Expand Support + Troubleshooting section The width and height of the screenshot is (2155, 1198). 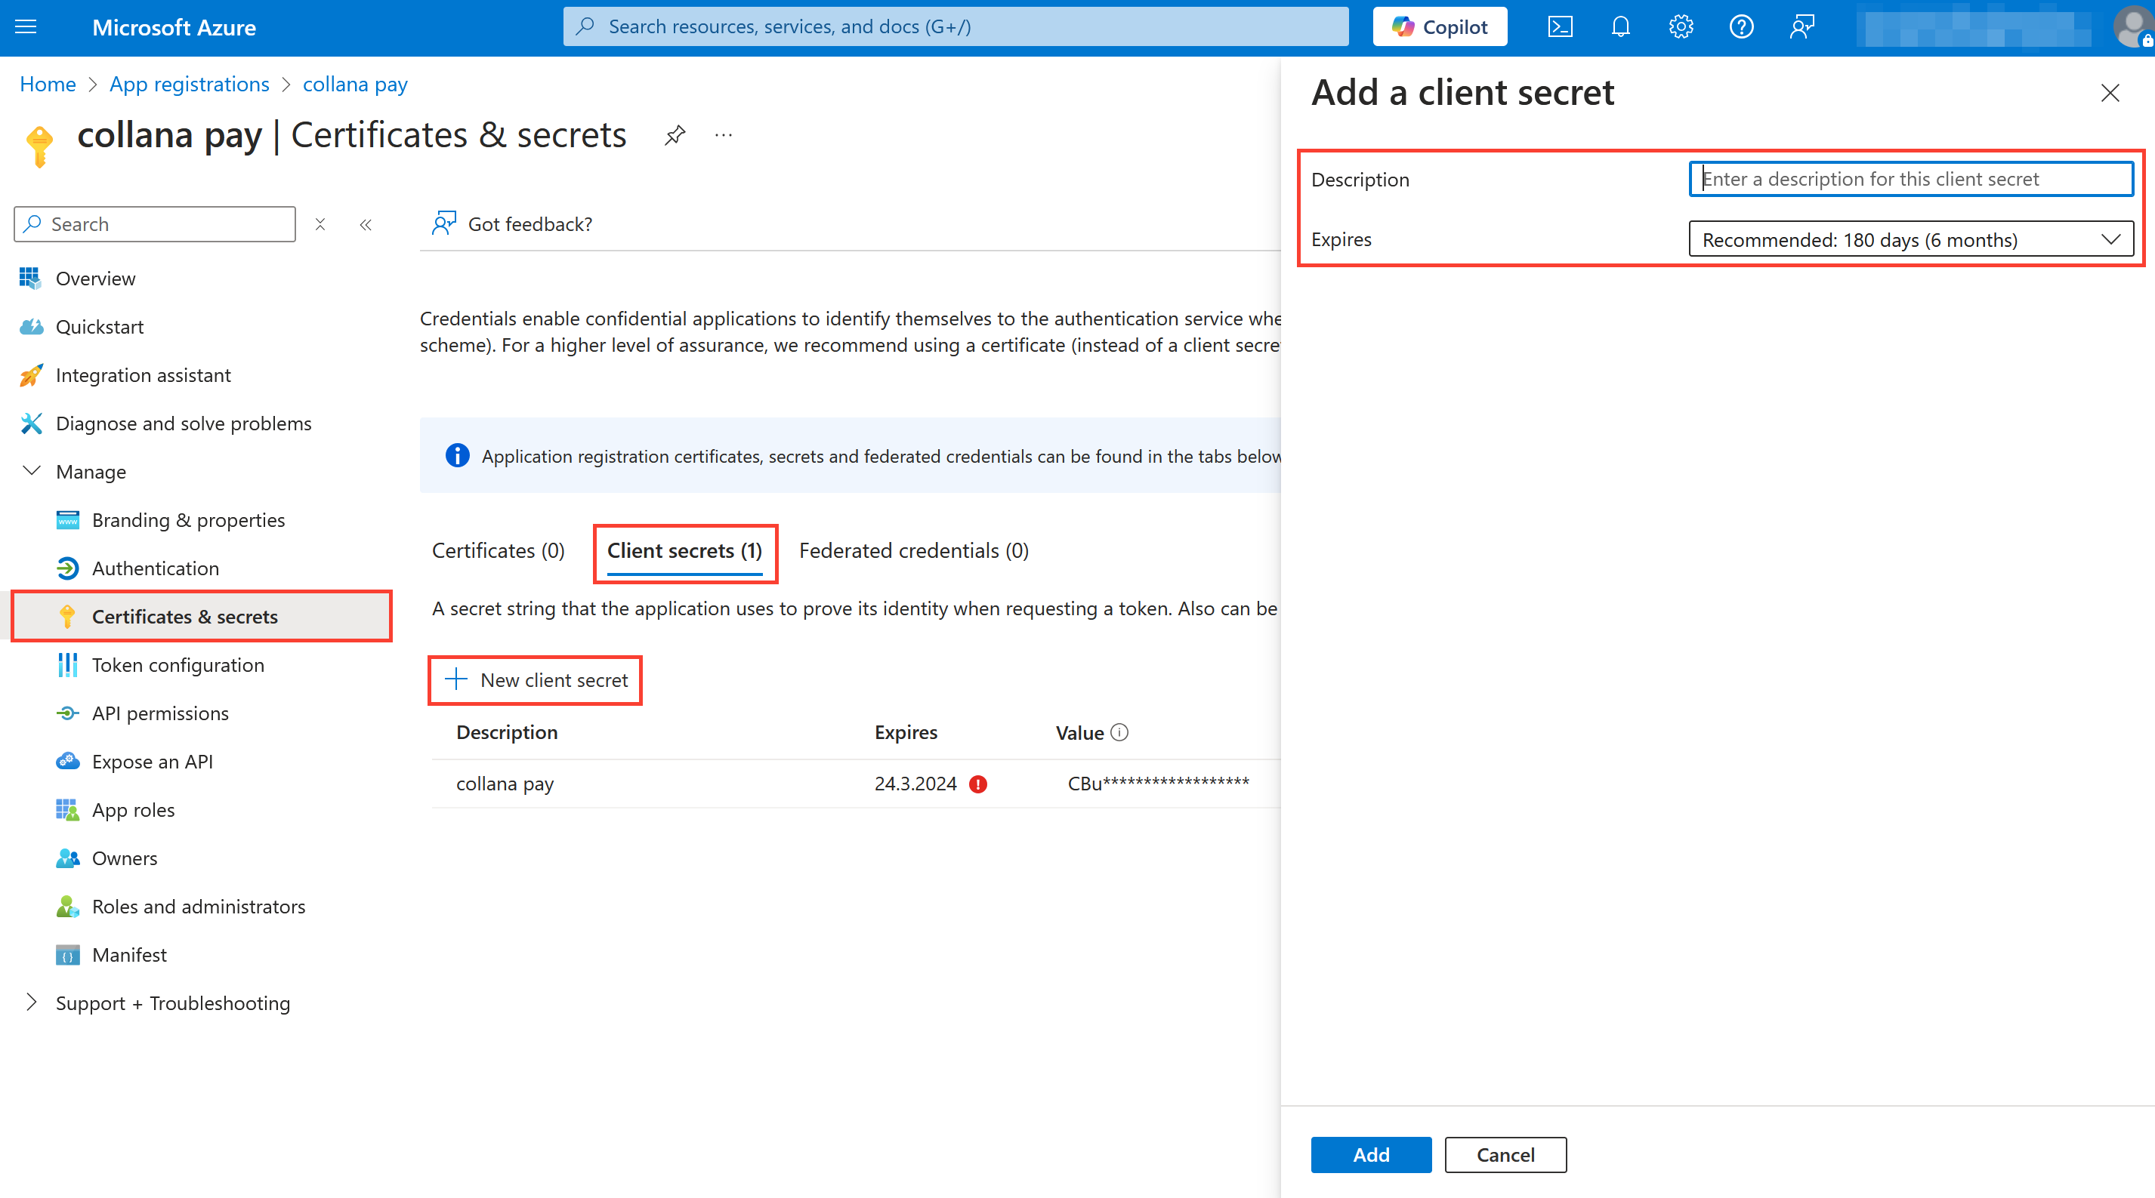[x=32, y=1002]
